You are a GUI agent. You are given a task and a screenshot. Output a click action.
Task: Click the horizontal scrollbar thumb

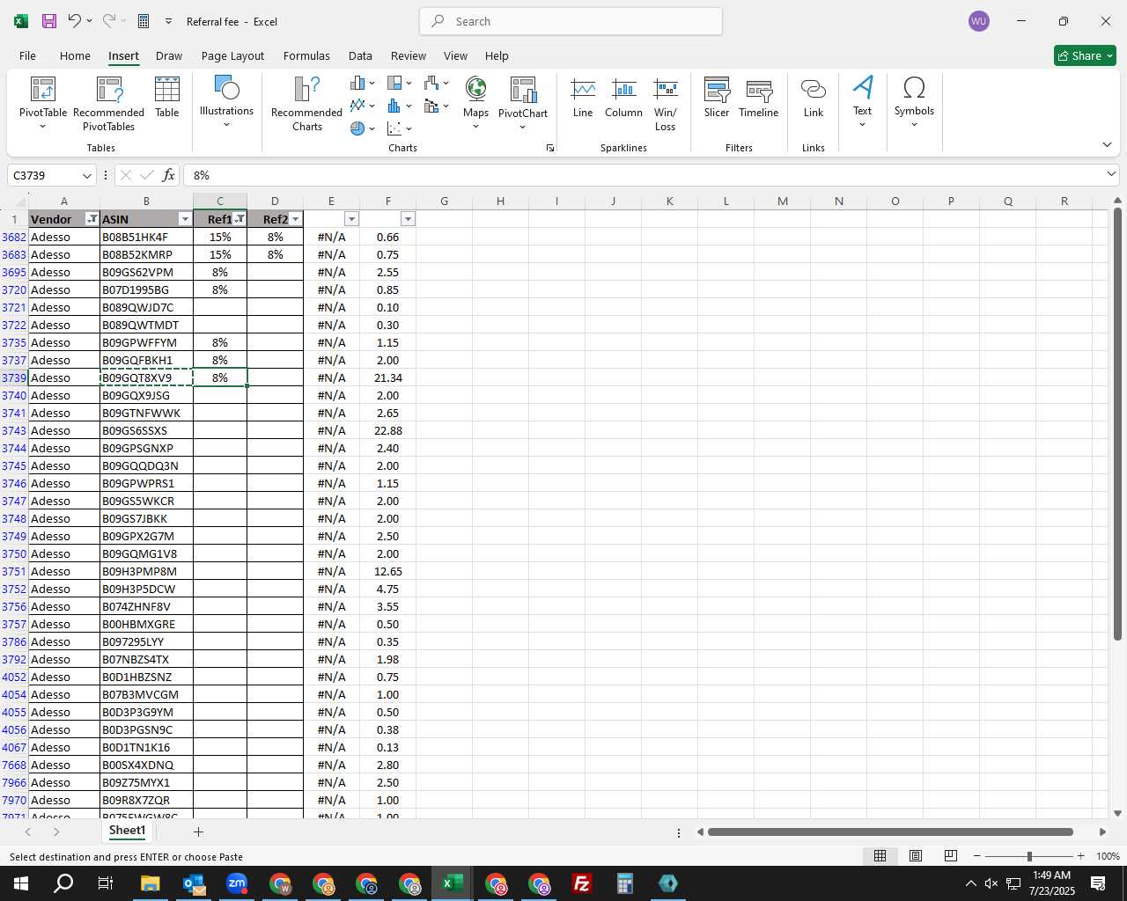890,831
